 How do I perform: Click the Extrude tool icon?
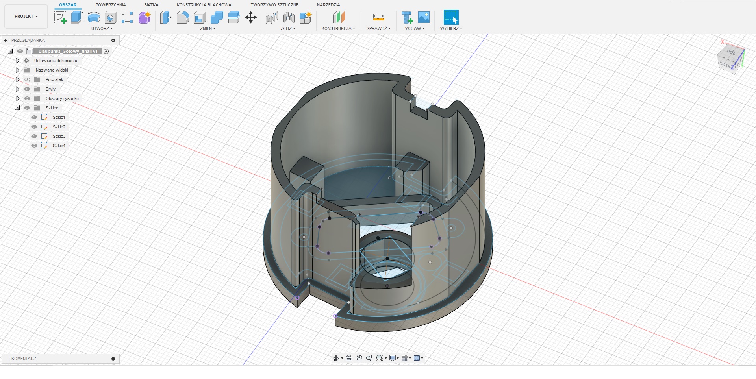77,17
